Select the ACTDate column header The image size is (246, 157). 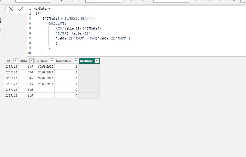pyautogui.click(x=41, y=61)
